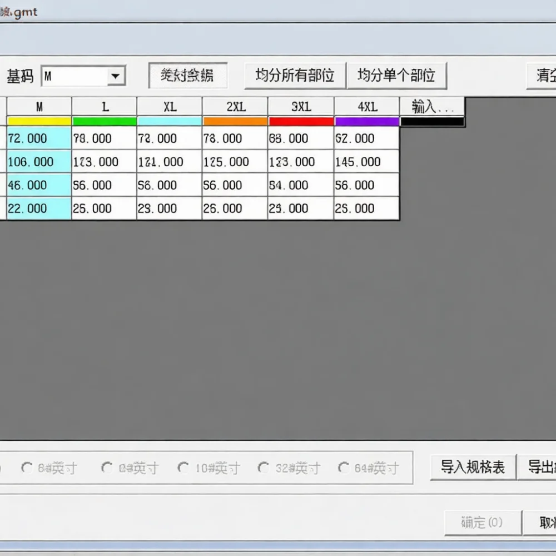Image resolution: width=556 pixels, height=556 pixels.
Task: Click the purple color swatch under 4XL
Action: coord(367,122)
